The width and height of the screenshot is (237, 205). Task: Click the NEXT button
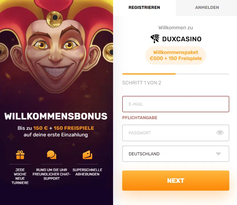(175, 180)
